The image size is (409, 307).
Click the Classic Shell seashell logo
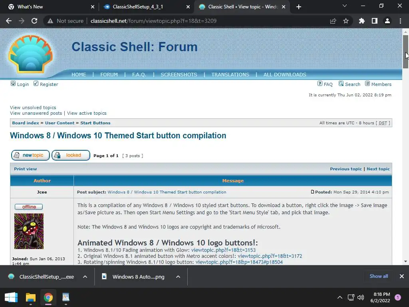click(31, 54)
